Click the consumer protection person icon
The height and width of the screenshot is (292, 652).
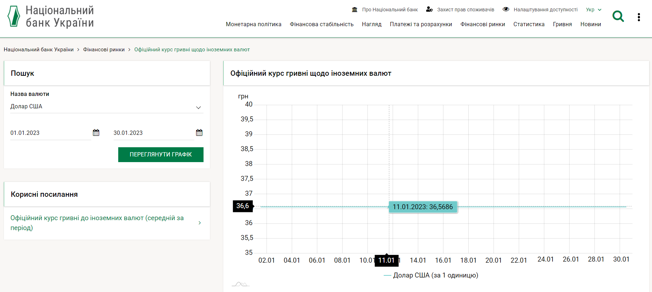429,10
